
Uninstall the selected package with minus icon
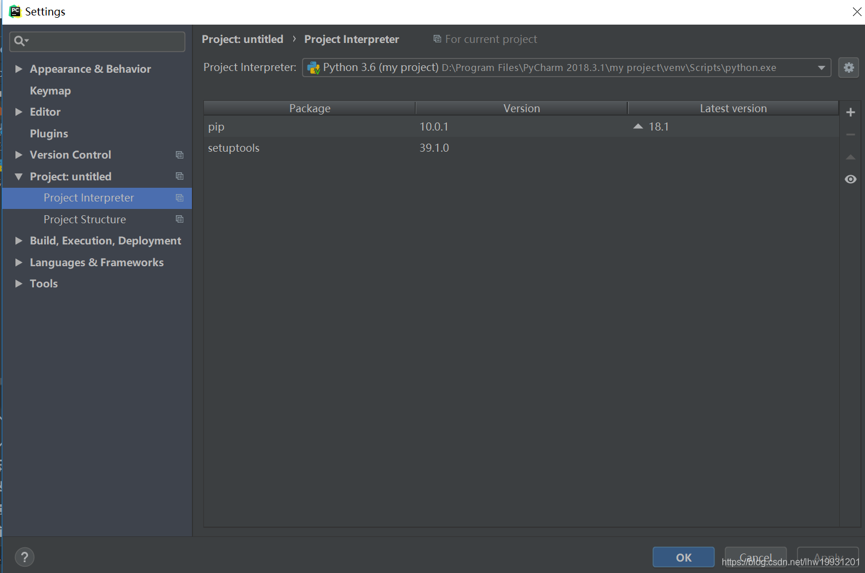[850, 134]
